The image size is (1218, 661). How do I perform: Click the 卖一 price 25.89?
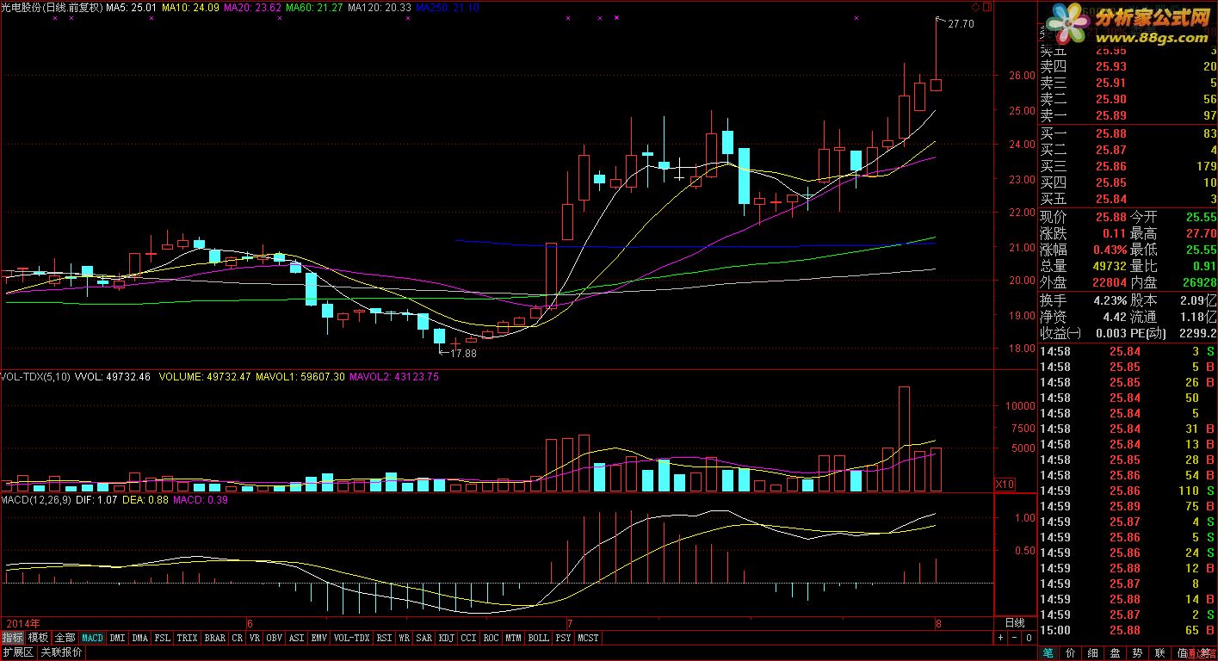pos(1110,115)
